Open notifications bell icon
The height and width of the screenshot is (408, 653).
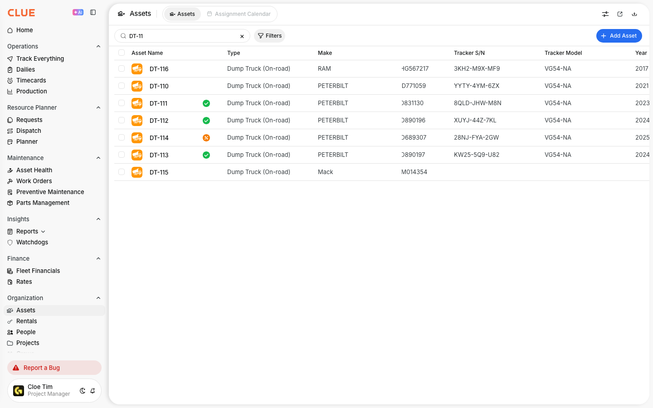tap(93, 391)
